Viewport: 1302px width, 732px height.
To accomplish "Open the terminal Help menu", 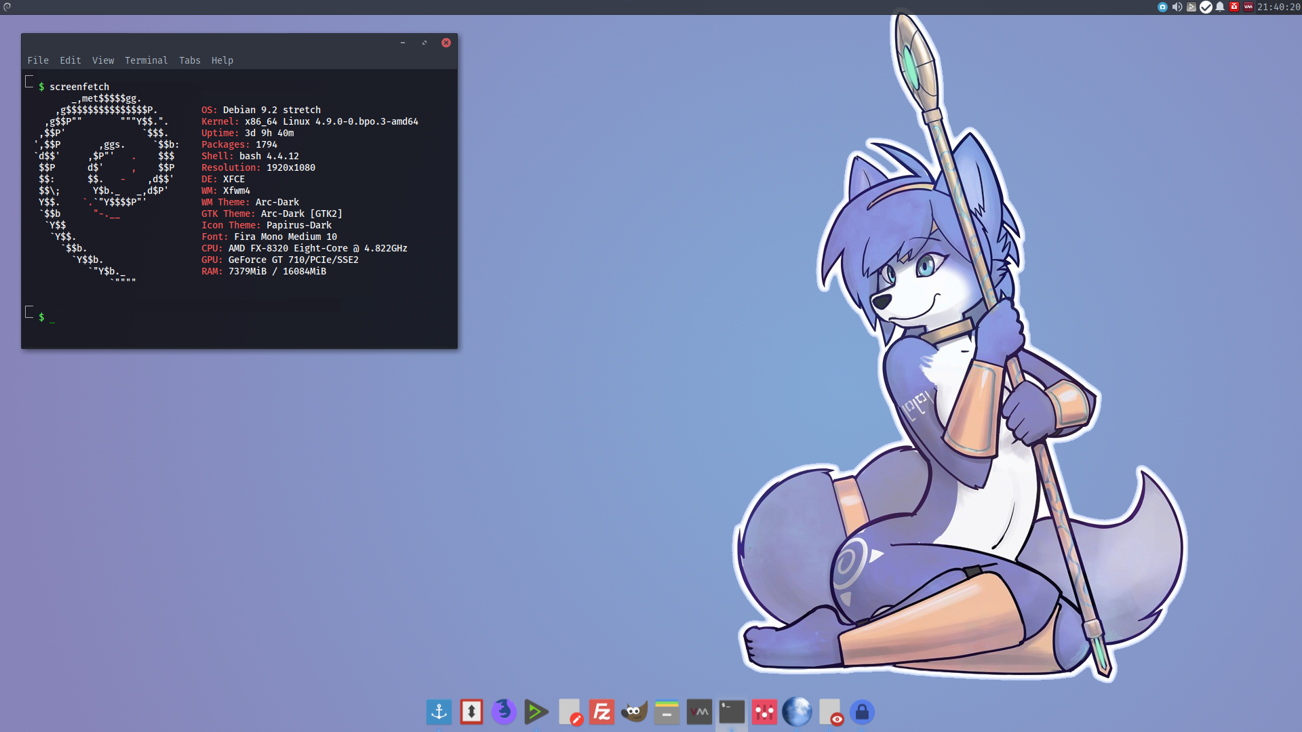I will (222, 60).
